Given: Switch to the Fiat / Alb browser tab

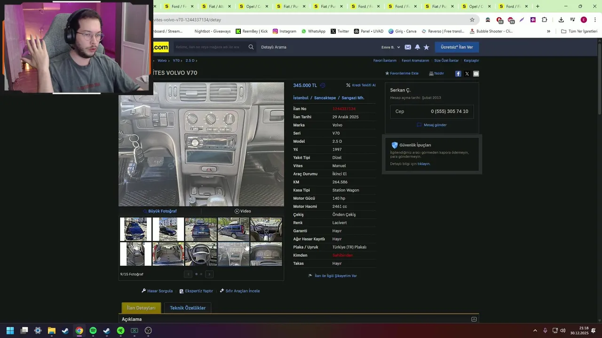Looking at the screenshot, I should (x=216, y=7).
